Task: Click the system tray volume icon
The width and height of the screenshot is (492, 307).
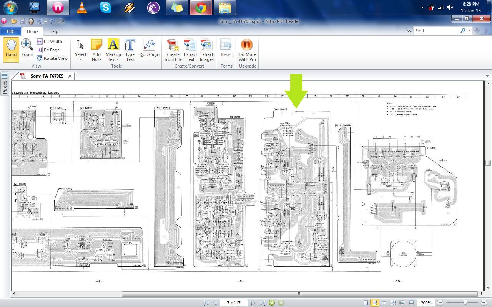Action: click(450, 7)
